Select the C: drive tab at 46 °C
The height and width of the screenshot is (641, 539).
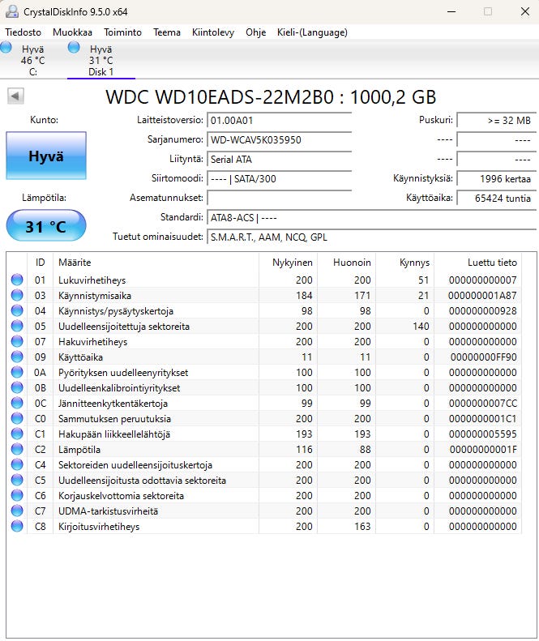32,60
